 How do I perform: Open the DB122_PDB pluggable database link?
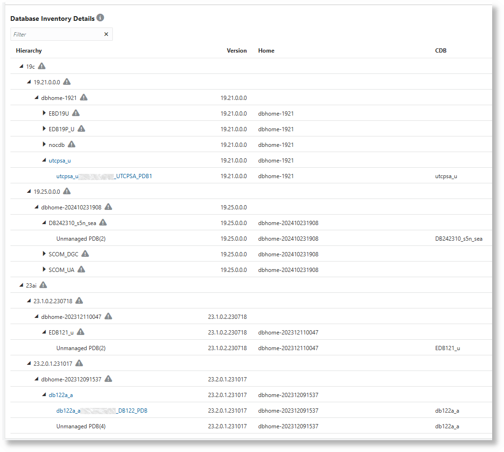click(102, 411)
